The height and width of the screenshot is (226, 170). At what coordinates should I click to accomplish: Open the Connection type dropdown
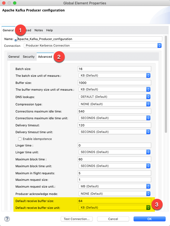point(92,45)
